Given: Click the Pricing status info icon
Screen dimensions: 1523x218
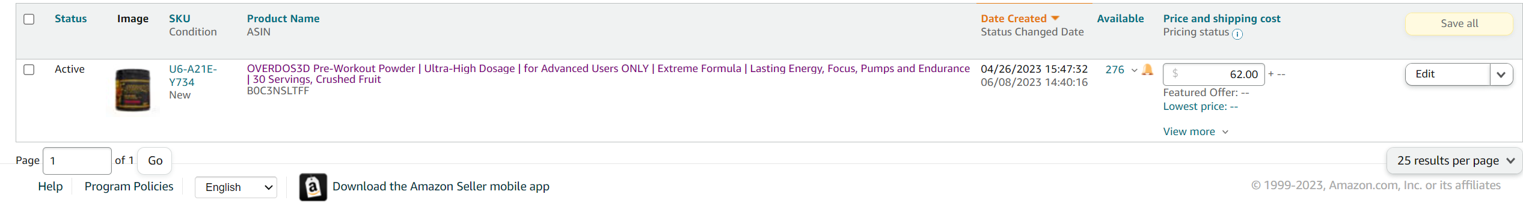Looking at the screenshot, I should click(1237, 34).
